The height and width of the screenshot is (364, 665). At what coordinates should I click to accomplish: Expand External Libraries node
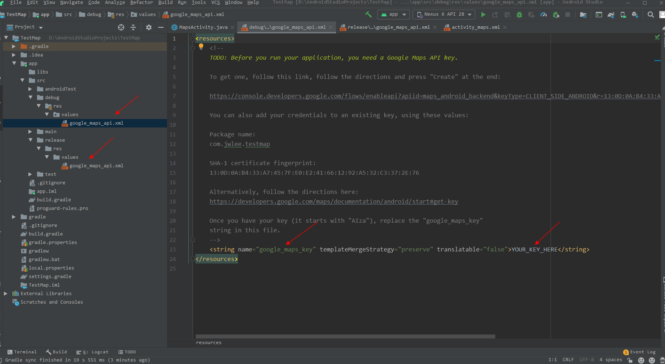point(6,293)
